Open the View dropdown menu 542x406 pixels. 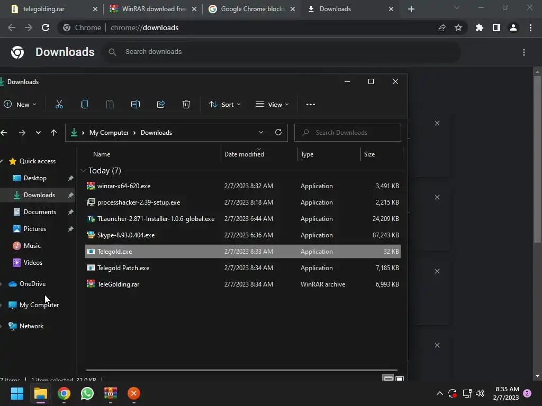[x=272, y=104]
